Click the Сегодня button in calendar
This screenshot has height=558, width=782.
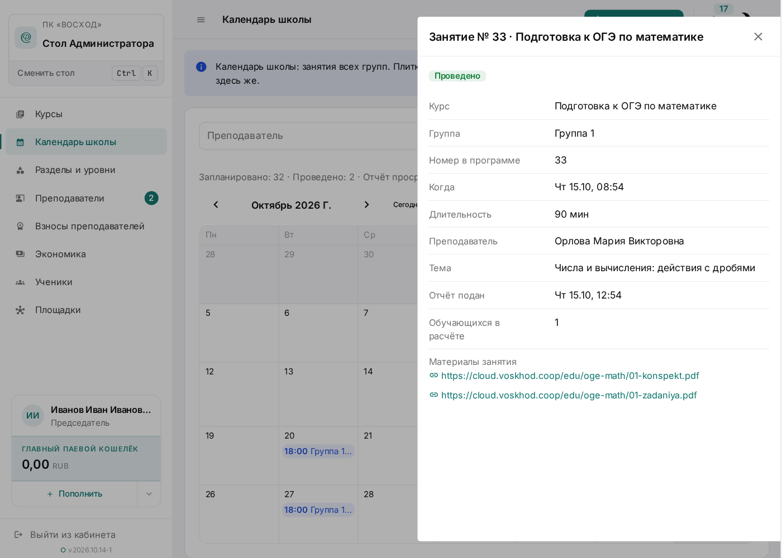click(405, 205)
